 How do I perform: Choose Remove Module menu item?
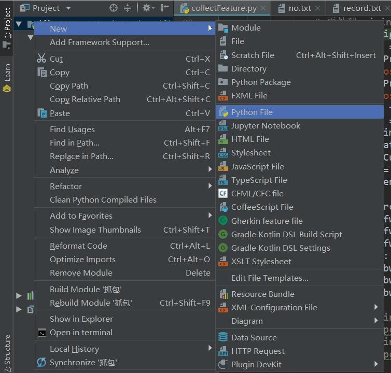(124, 273)
